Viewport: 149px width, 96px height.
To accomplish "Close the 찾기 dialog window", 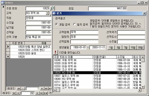I will point(144,13).
